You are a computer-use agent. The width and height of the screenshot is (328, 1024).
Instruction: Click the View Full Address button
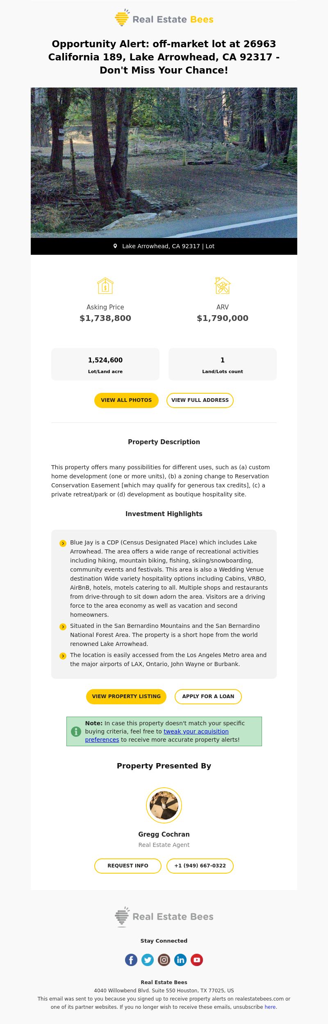click(200, 400)
